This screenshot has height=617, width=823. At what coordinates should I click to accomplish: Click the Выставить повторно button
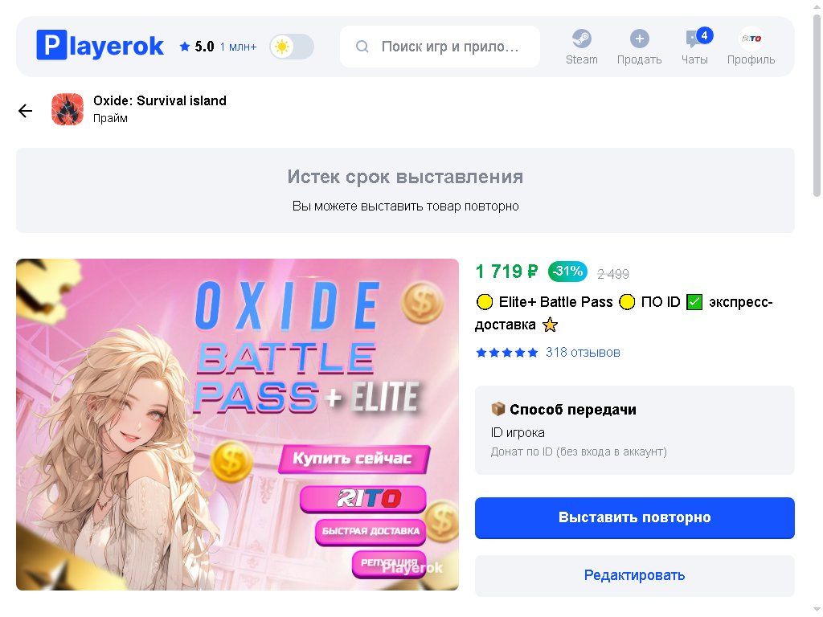[x=635, y=518]
